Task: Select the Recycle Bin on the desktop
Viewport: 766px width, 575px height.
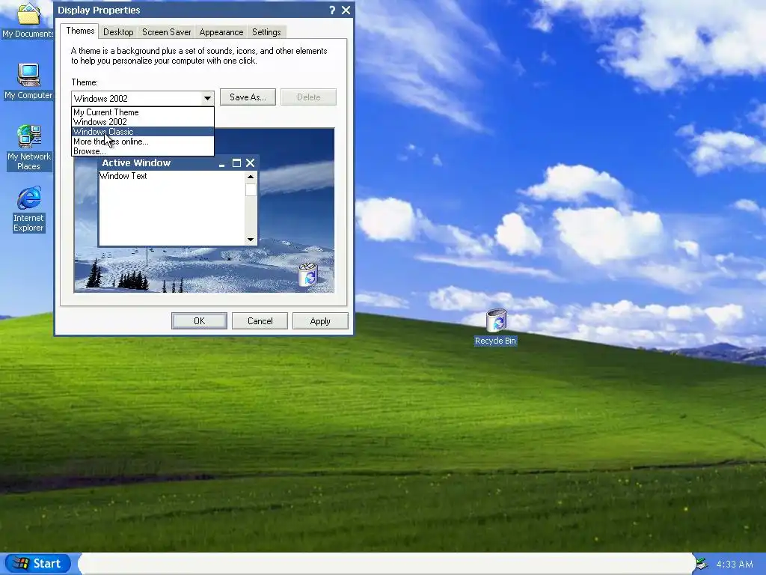Action: (x=495, y=327)
